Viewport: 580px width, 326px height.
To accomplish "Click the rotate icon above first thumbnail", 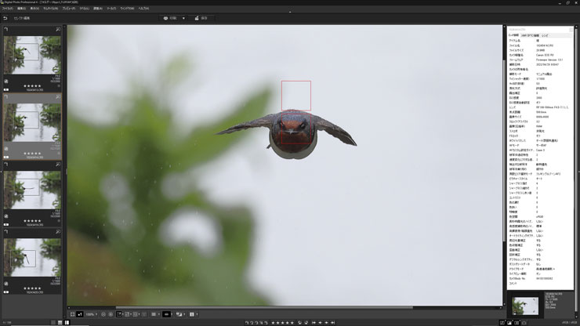I will pos(6,29).
